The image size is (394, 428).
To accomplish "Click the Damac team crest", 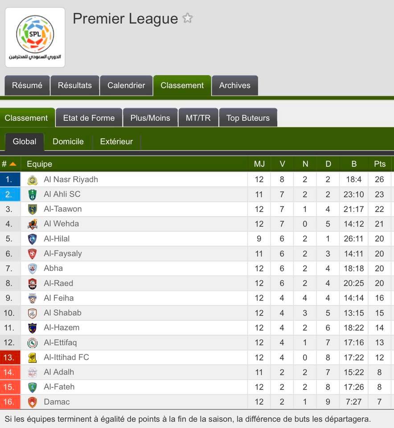I will click(33, 402).
